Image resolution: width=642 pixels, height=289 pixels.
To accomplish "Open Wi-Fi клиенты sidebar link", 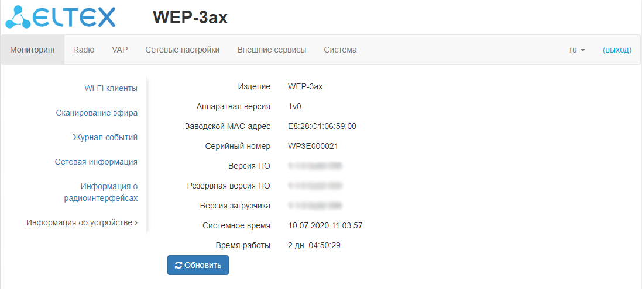I will point(111,88).
